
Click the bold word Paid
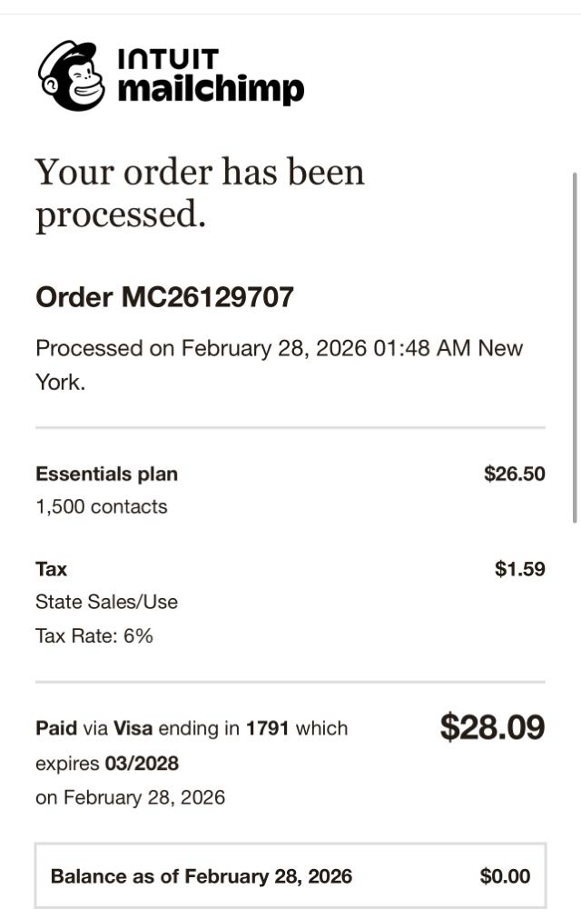coord(56,728)
